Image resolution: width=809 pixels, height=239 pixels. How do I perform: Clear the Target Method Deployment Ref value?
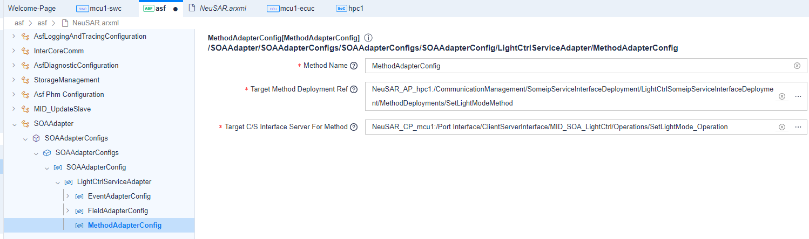point(781,96)
